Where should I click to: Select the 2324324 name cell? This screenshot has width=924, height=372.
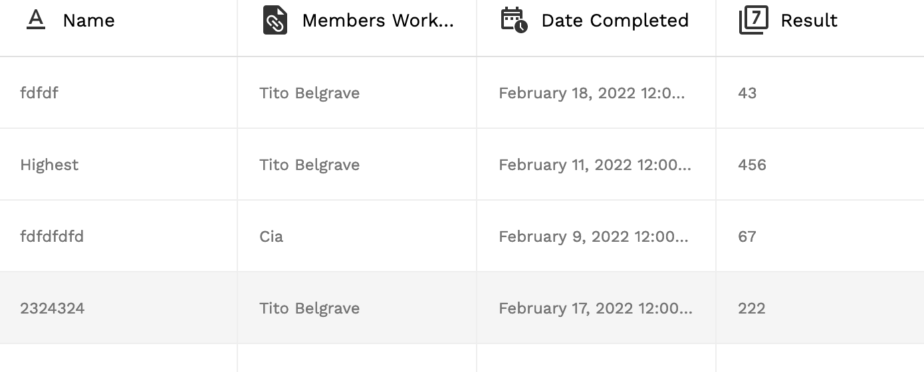[x=53, y=308]
